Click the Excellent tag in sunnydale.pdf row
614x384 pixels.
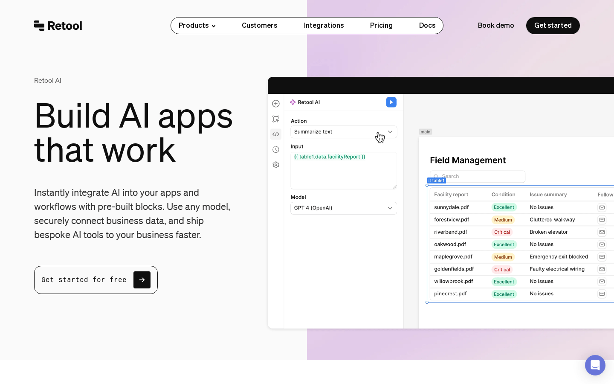[504, 207]
